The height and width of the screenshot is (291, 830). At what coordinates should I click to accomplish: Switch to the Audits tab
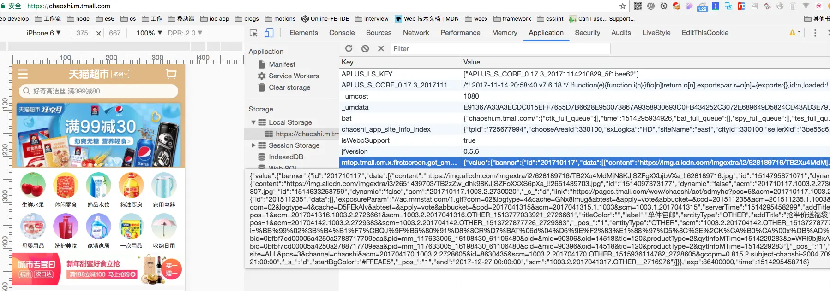(x=621, y=33)
